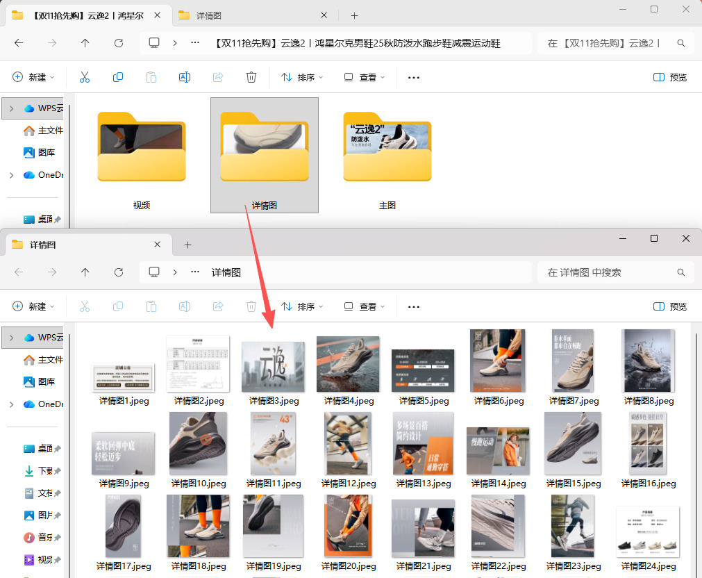Click the Cut scissors icon in upper window

(85, 77)
